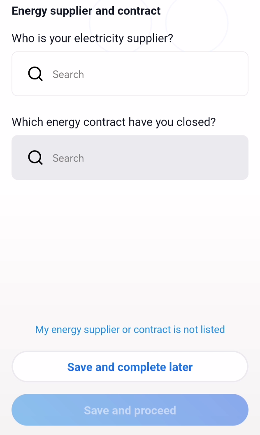Select the greyed-out contract search field
Image resolution: width=260 pixels, height=435 pixels.
(130, 158)
